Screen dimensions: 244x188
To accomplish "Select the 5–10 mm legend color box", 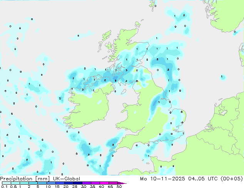I will point(42,183).
